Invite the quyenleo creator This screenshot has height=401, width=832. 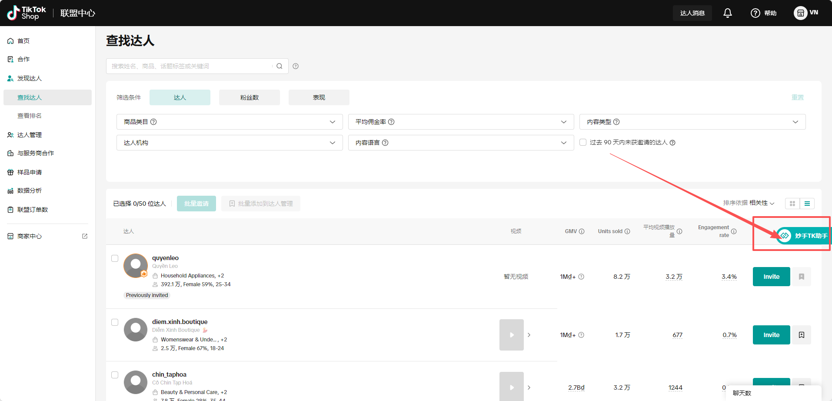772,277
